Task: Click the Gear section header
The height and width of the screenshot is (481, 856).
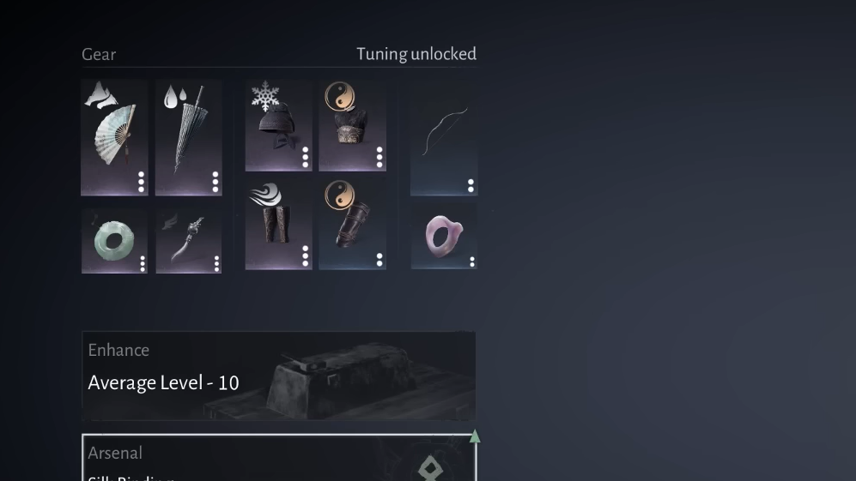Action: pos(99,55)
